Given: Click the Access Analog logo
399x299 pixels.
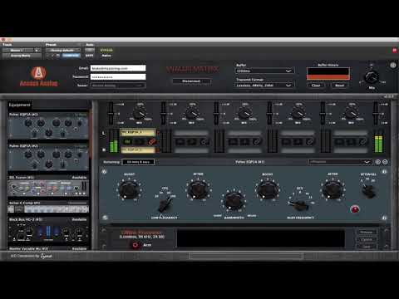Looking at the screenshot, I should click(38, 76).
